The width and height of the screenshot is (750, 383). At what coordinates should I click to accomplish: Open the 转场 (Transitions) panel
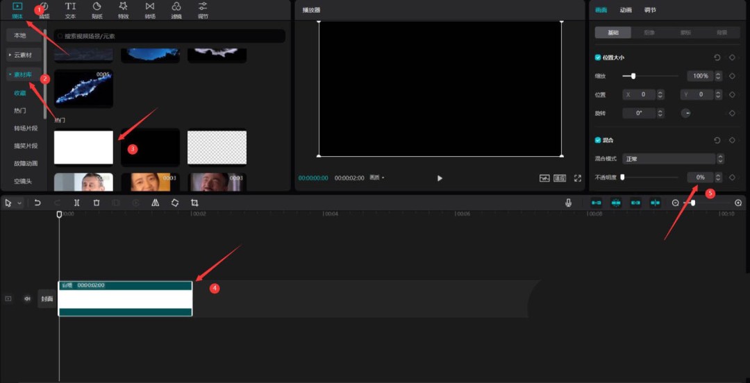coord(150,10)
